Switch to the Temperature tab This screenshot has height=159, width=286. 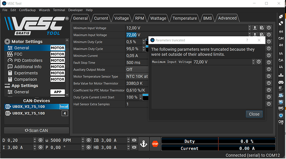click(184, 18)
